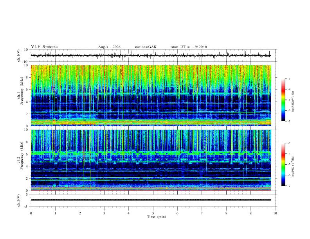
Task: Click the ch.2 spectrogram color scale bar
Action: (x=283, y=164)
